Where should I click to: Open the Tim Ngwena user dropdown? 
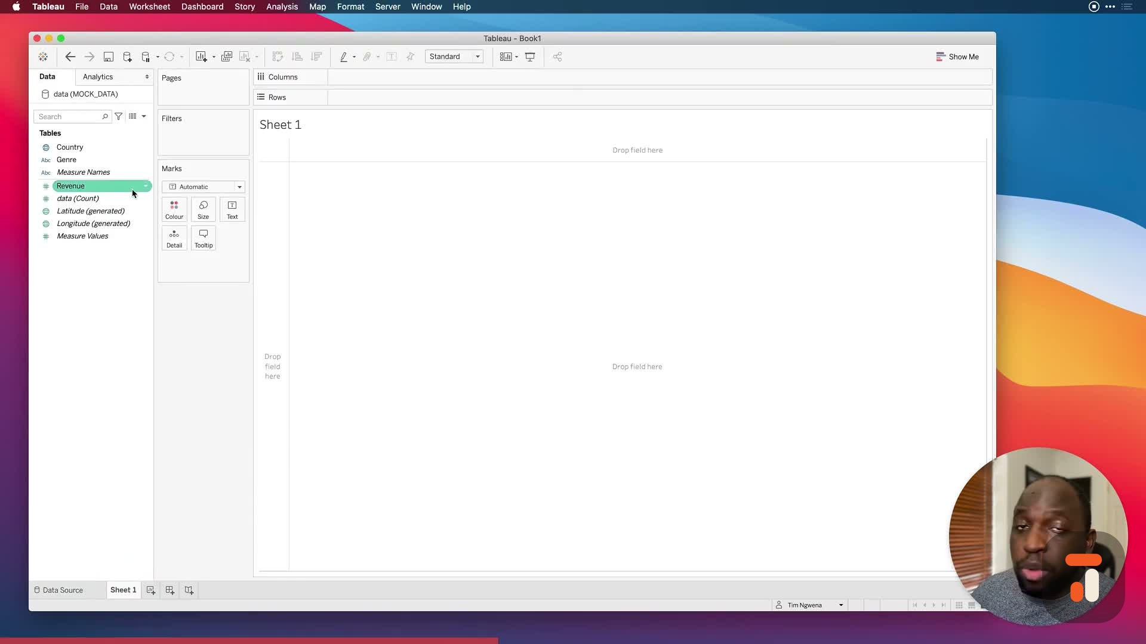coord(810,605)
